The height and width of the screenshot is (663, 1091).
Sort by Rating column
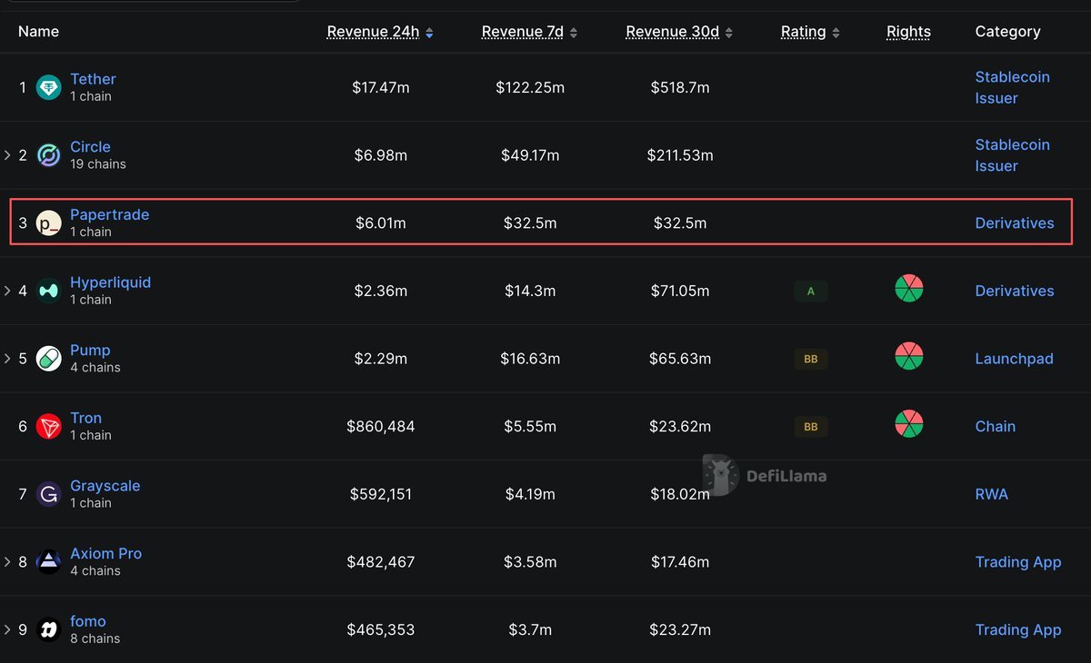(810, 32)
